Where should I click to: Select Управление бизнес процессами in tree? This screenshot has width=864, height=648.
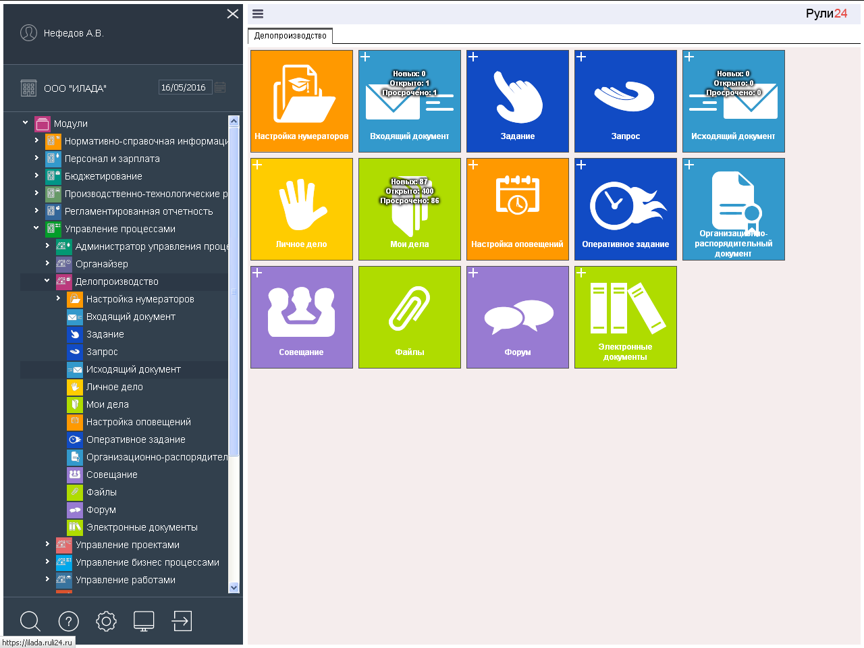pyautogui.click(x=147, y=562)
